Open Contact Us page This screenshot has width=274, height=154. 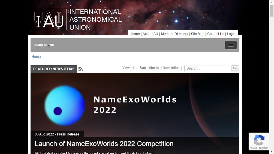[x=216, y=34]
